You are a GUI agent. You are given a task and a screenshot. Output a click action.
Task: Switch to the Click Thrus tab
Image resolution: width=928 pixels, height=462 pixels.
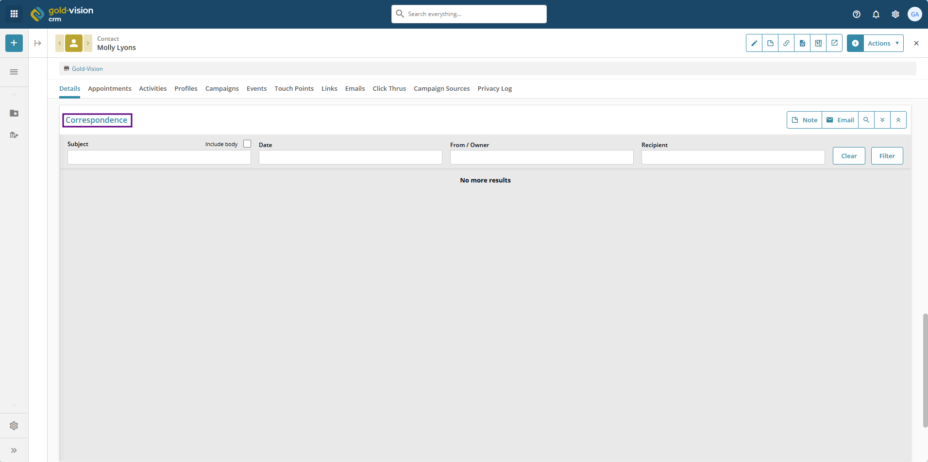tap(389, 88)
